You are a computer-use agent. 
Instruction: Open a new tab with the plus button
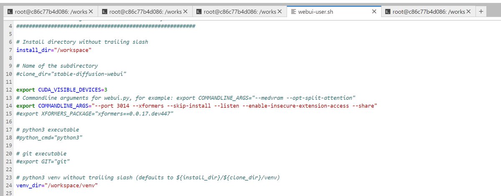pyautogui.click(x=481, y=12)
